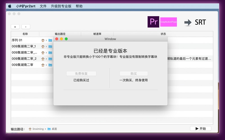Click the home icon in 009集湖南二审_2 row
Viewport: 225px width, 140px height.
43,59
